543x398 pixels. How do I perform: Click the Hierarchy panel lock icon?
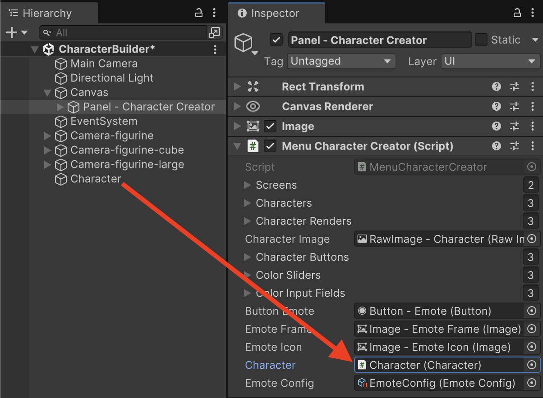(198, 13)
